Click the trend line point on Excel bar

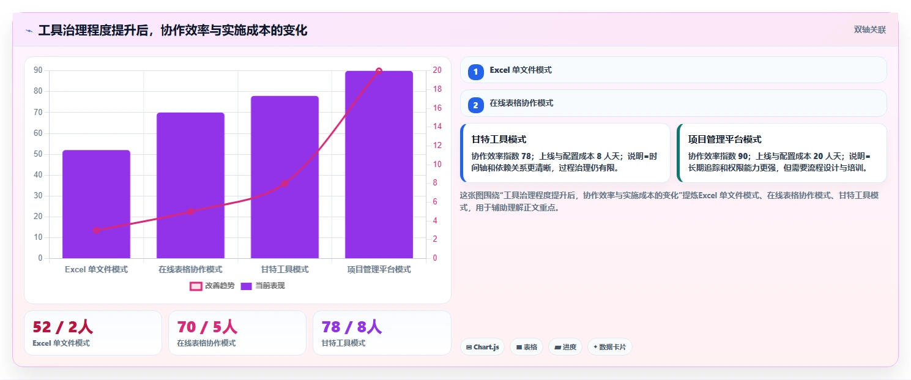(x=96, y=230)
